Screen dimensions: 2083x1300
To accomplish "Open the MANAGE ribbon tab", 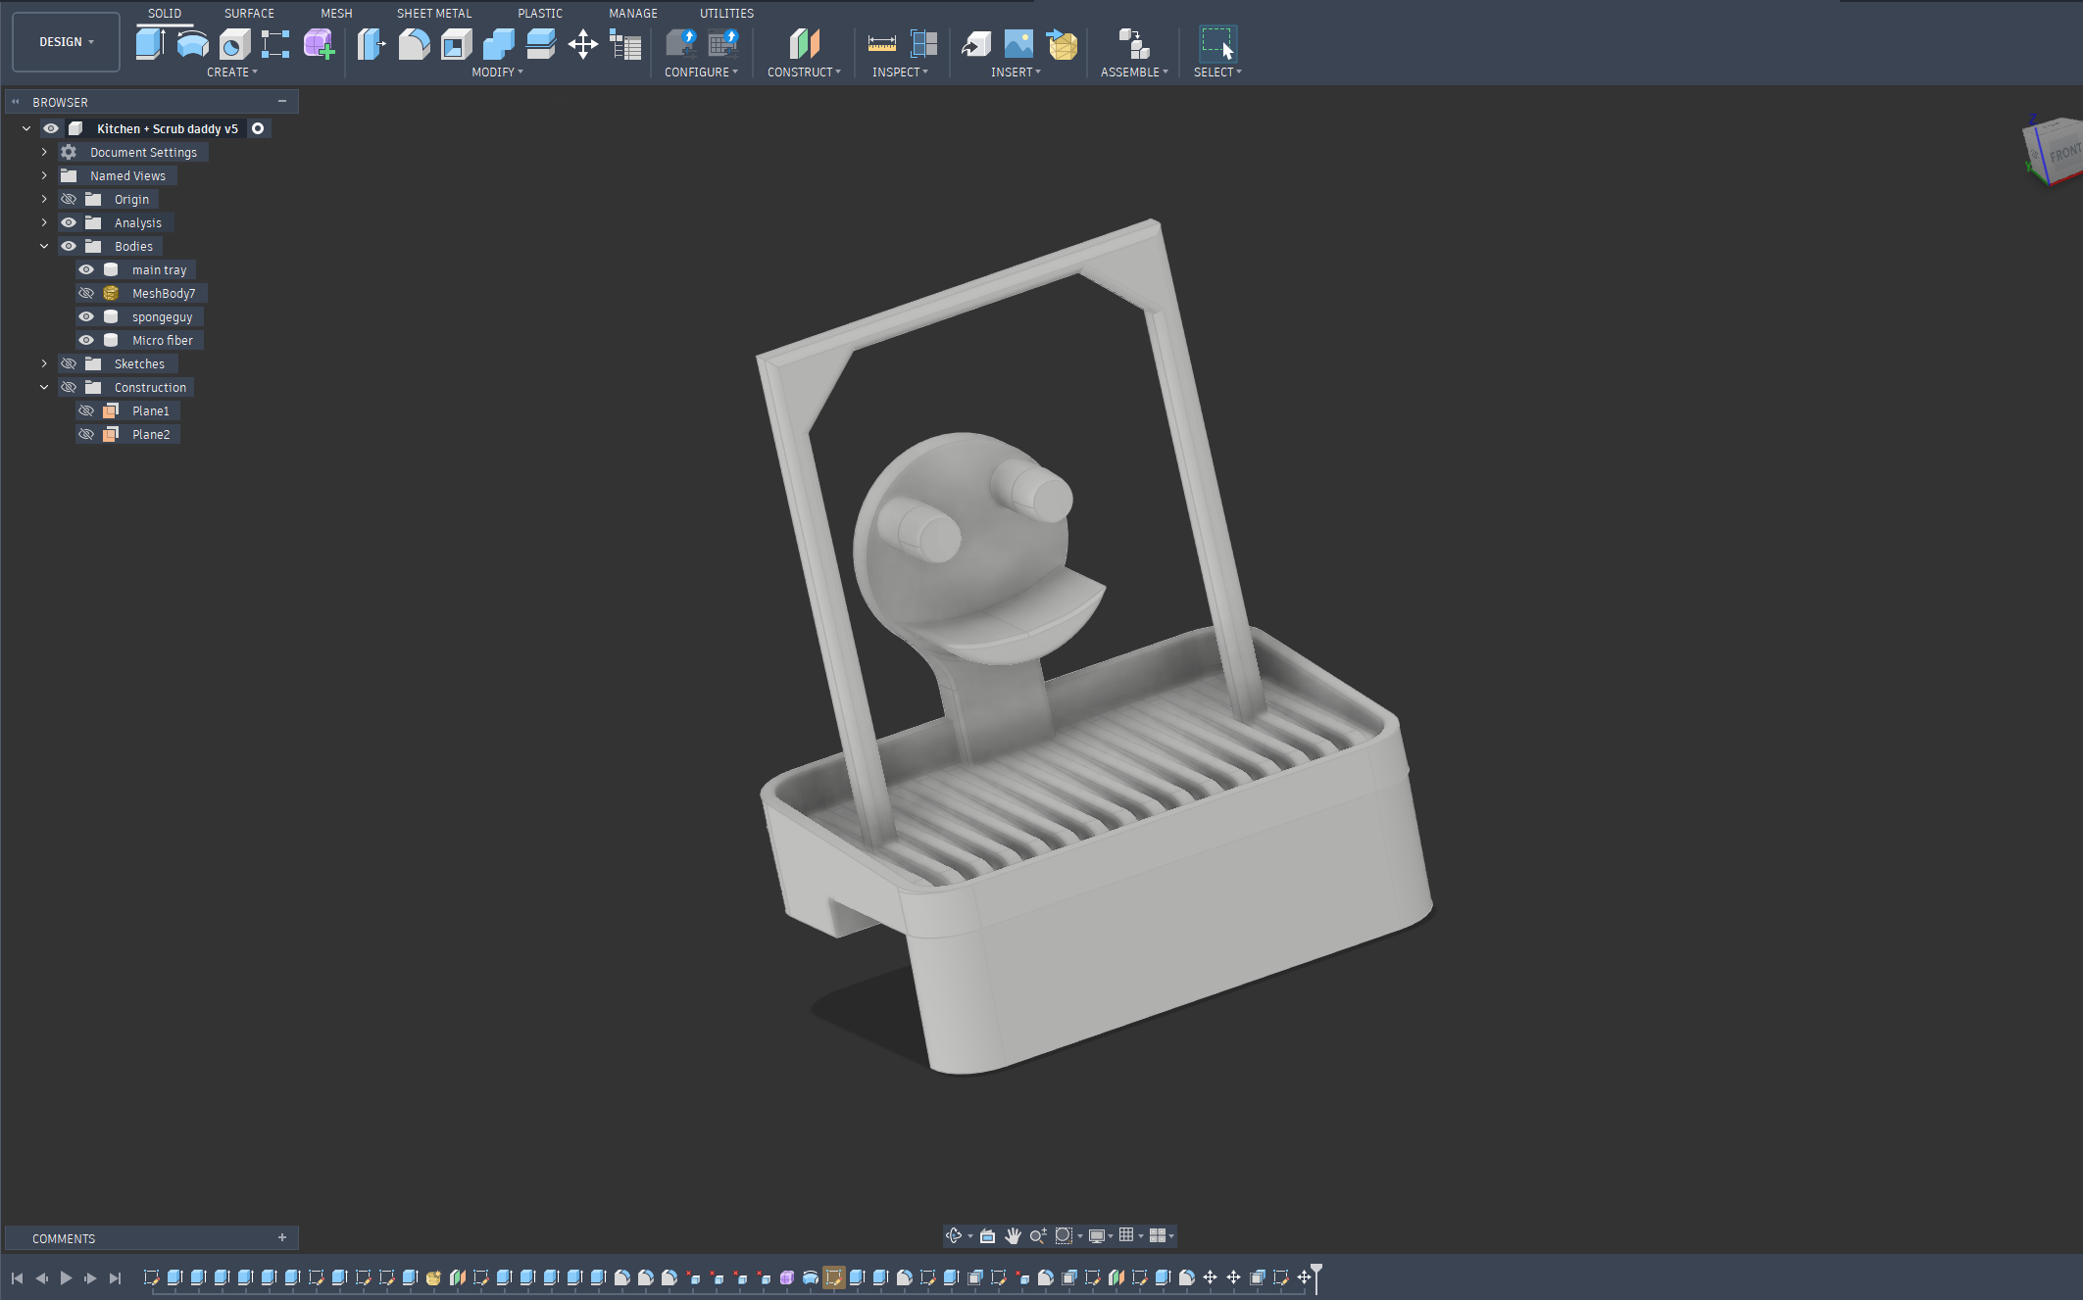I will pyautogui.click(x=632, y=13).
